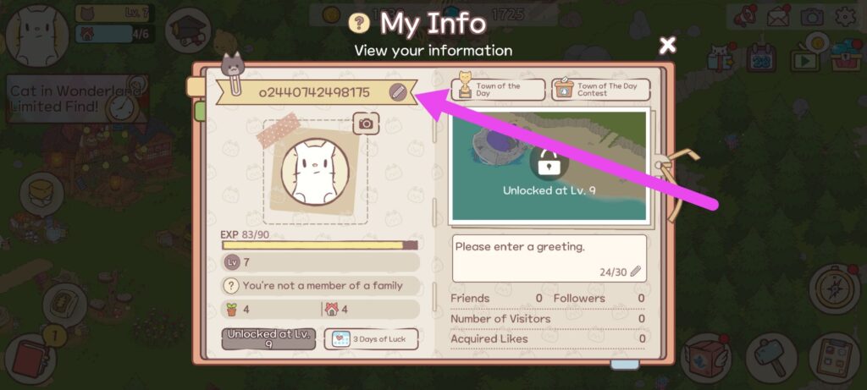Screen dimensions: 867x390
Task: Click the 3 Days of Luck button
Action: (371, 339)
